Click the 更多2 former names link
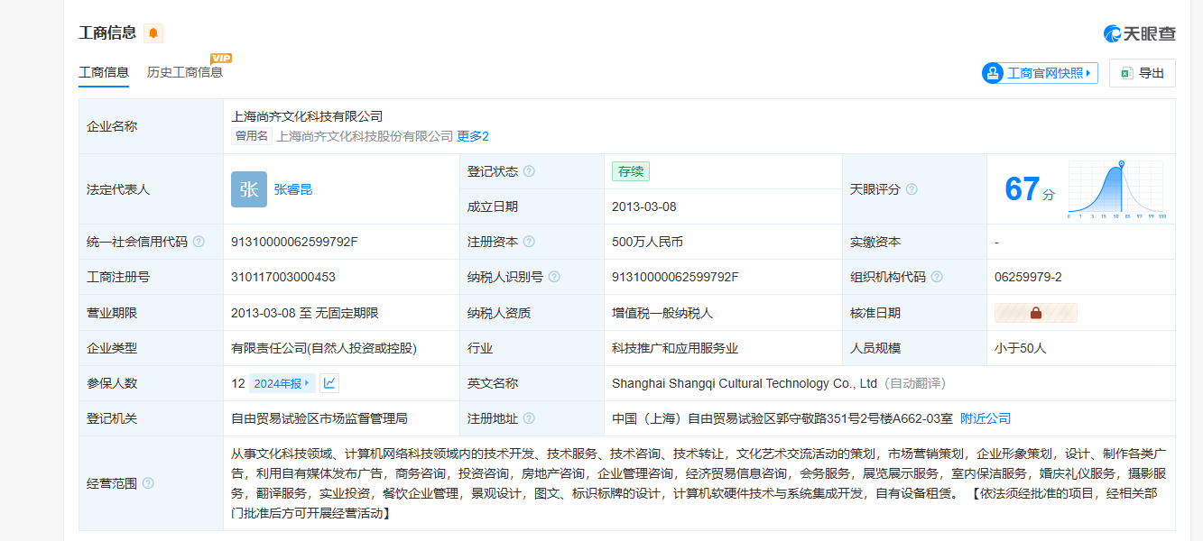1203x541 pixels. 473,136
